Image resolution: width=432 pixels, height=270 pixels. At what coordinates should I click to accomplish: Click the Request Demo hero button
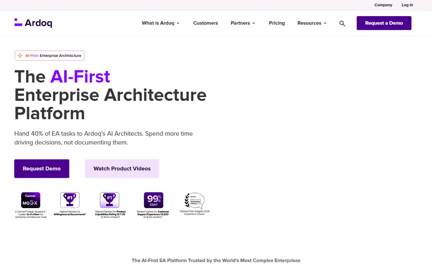click(42, 169)
